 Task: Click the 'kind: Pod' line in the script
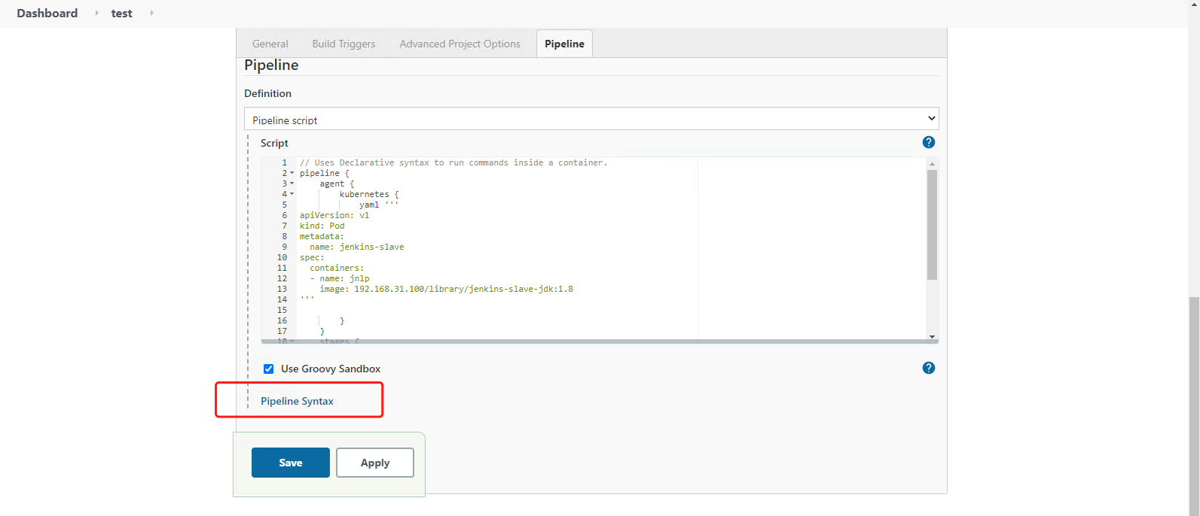click(322, 226)
